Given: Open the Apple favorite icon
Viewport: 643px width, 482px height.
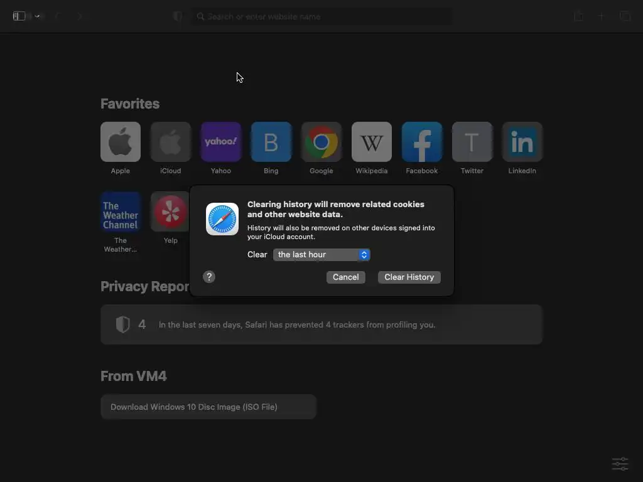Looking at the screenshot, I should point(121,141).
